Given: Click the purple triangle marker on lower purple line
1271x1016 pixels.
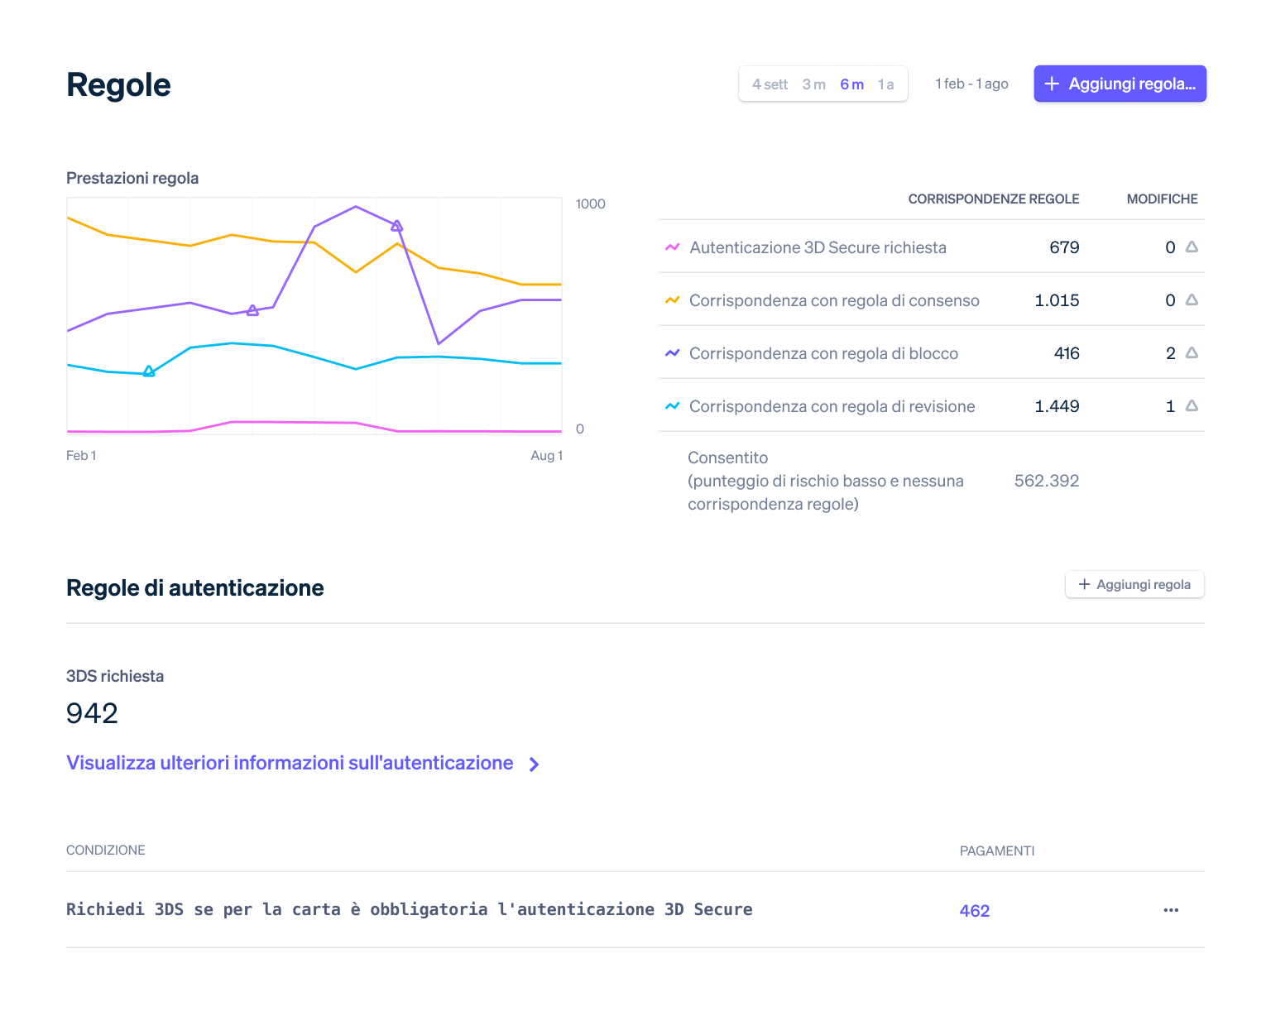Looking at the screenshot, I should [252, 310].
